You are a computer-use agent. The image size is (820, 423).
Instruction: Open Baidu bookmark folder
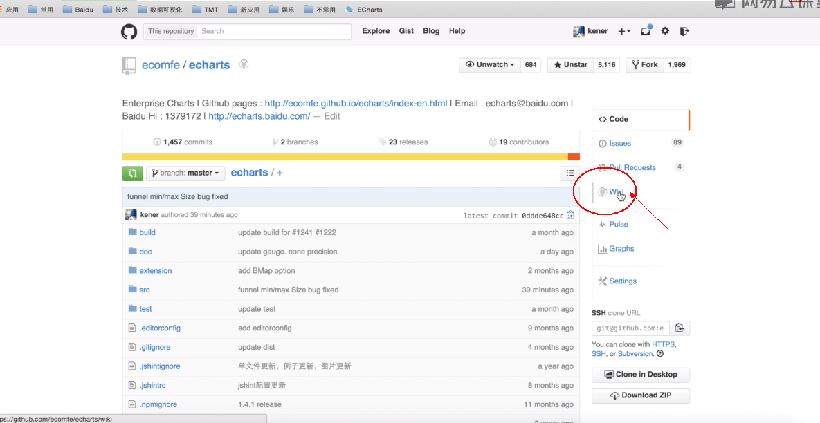click(x=78, y=10)
